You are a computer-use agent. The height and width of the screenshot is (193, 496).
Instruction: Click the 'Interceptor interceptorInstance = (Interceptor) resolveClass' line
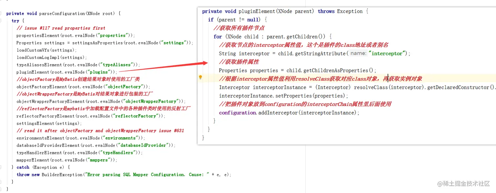point(357,87)
